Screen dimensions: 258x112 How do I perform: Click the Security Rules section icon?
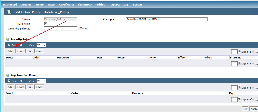click(7, 39)
